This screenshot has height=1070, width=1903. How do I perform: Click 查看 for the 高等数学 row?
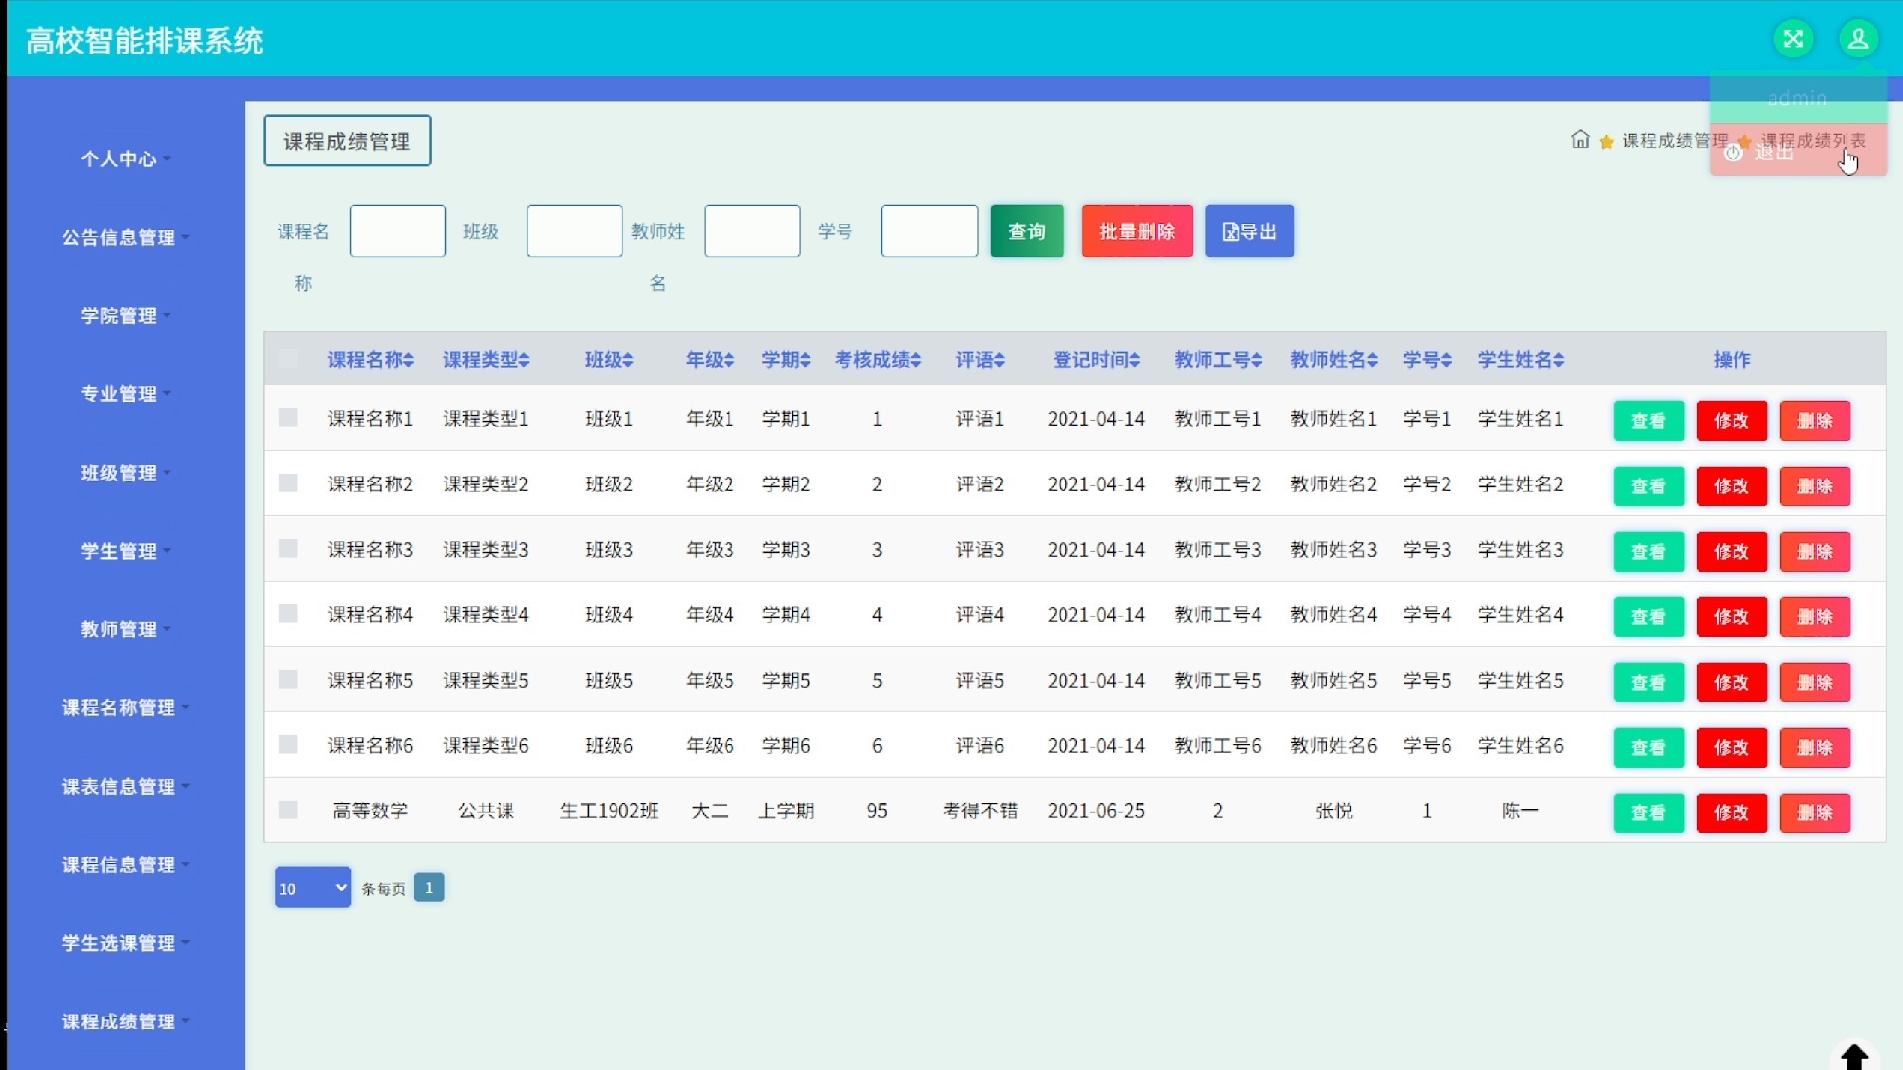coord(1648,812)
